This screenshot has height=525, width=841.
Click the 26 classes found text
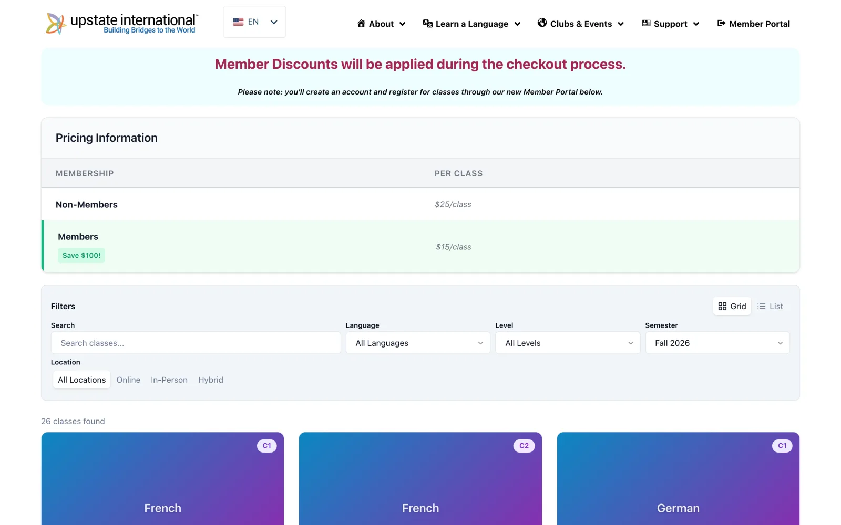point(73,421)
